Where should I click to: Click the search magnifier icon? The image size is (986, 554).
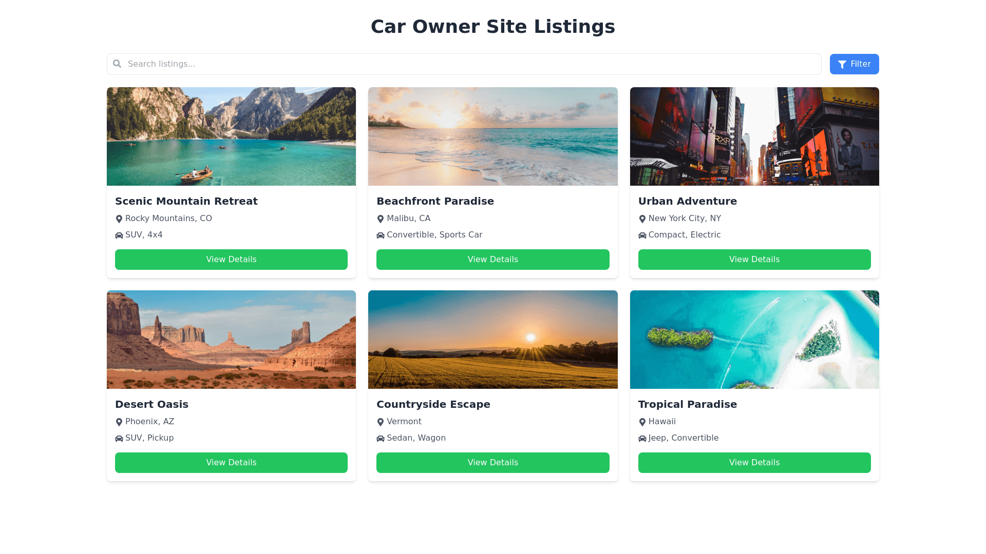(x=117, y=64)
